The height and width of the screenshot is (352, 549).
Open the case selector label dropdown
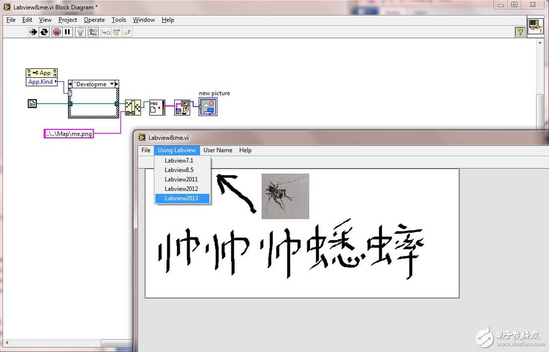[x=112, y=84]
